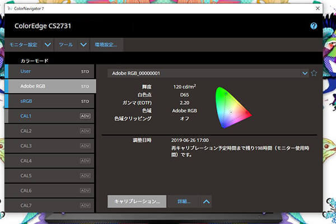This screenshot has width=336, height=224.
Task: Click the D65 white point value
Action: [184, 95]
